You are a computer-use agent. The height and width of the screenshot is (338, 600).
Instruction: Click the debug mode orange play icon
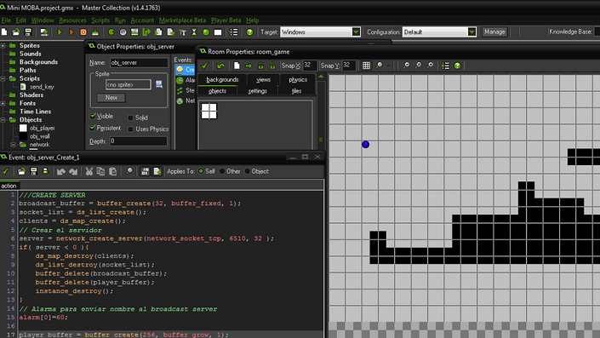coord(71,32)
